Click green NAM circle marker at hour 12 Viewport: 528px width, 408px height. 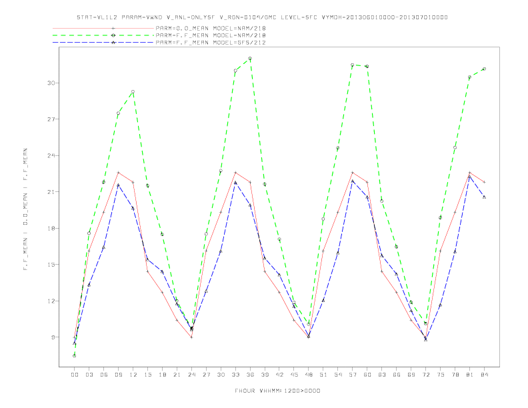pyautogui.click(x=133, y=91)
